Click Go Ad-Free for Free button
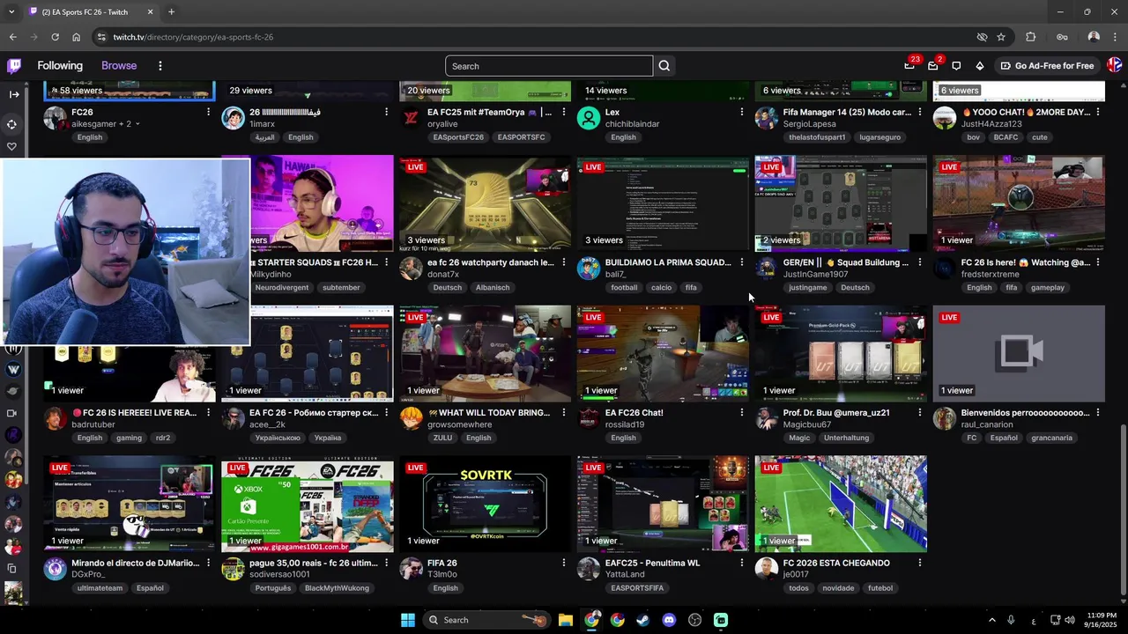Image resolution: width=1128 pixels, height=634 pixels. point(1047,66)
